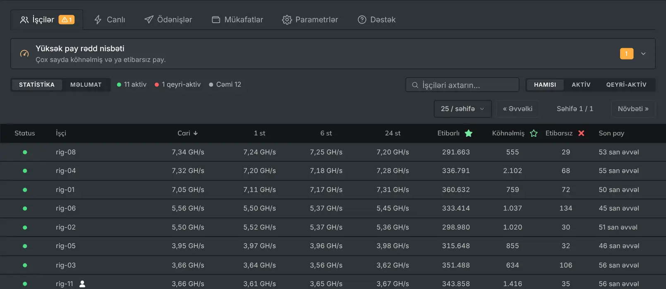Expand the high reject ratio alert chevron
This screenshot has height=289, width=666.
tap(643, 54)
